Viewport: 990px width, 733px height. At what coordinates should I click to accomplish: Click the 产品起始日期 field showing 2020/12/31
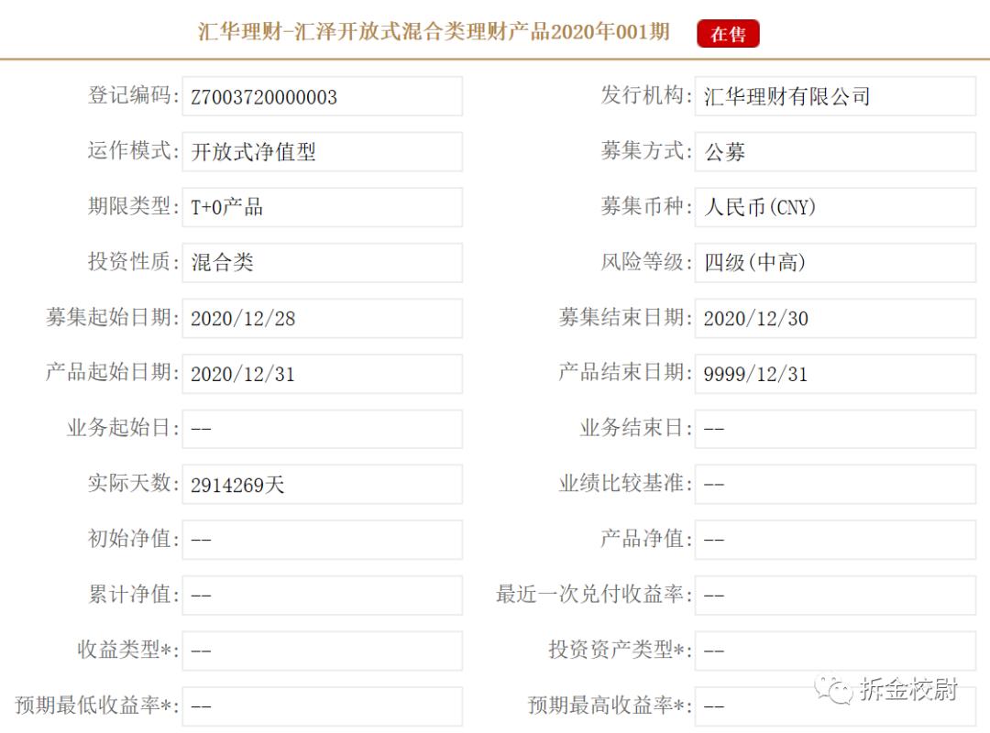click(x=321, y=373)
